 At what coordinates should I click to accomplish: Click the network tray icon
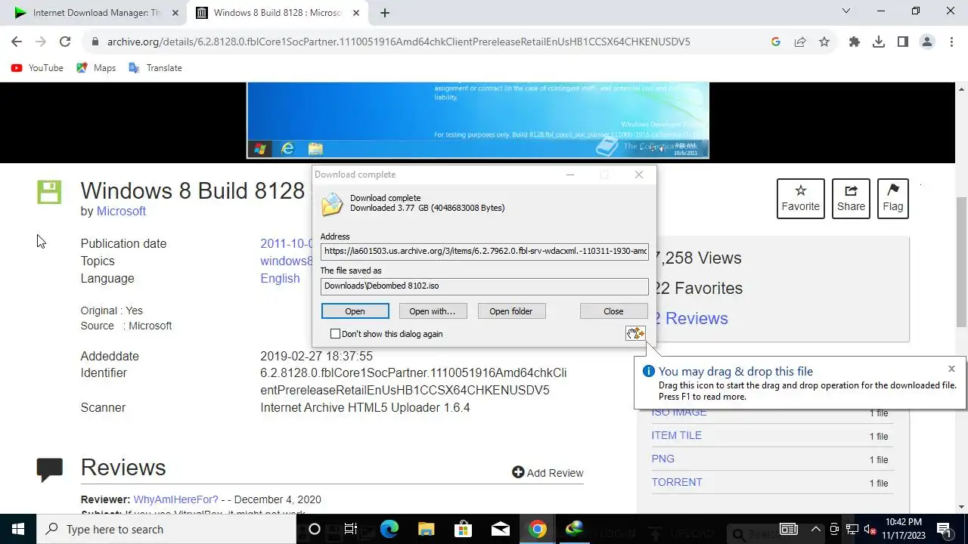click(852, 529)
